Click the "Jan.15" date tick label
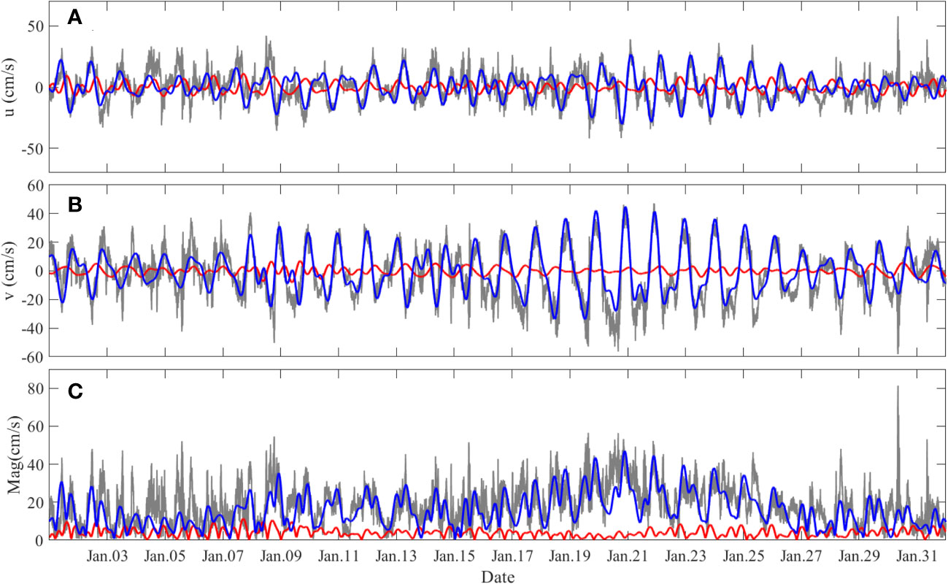 click(x=455, y=556)
